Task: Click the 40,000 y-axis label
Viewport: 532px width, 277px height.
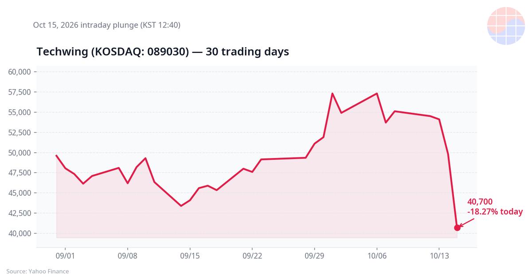Action: (x=20, y=233)
